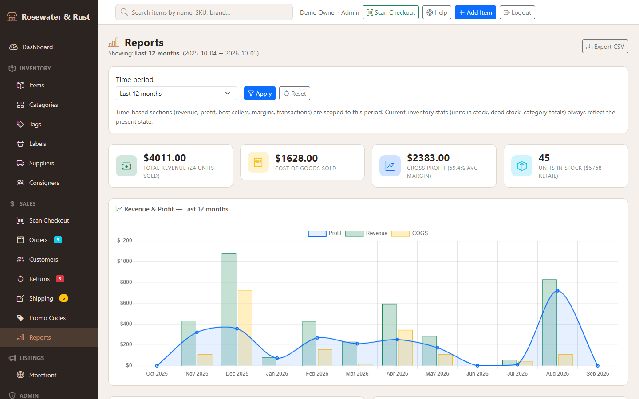This screenshot has height=399, width=639.
Task: Open the Time period dropdown
Action: (x=177, y=94)
